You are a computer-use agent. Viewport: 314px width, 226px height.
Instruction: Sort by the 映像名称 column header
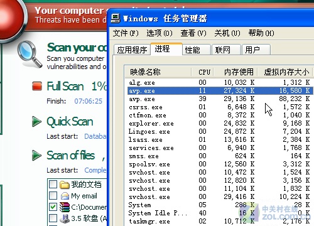click(158, 72)
